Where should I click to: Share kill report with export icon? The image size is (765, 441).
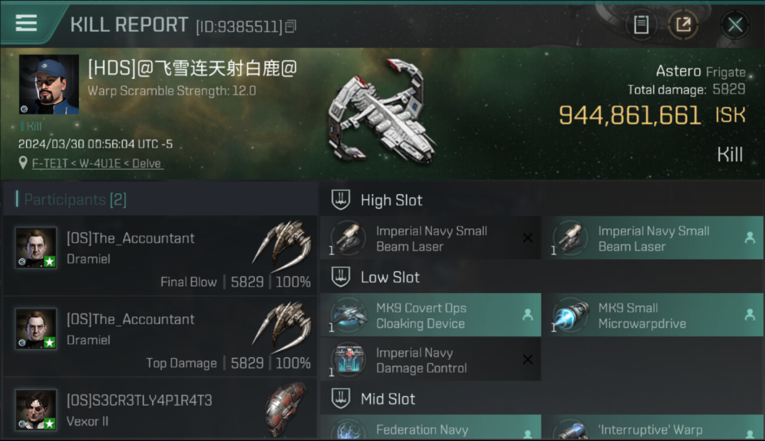pos(683,25)
